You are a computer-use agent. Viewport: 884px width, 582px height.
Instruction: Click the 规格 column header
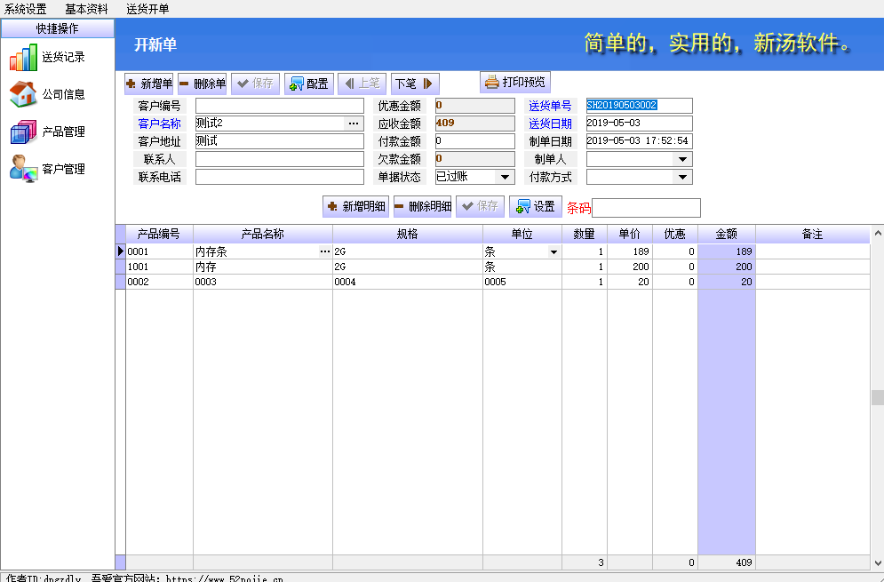coord(408,234)
